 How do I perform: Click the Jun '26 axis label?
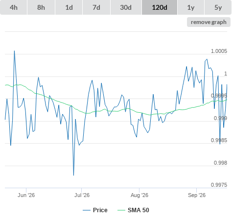(x=26, y=195)
